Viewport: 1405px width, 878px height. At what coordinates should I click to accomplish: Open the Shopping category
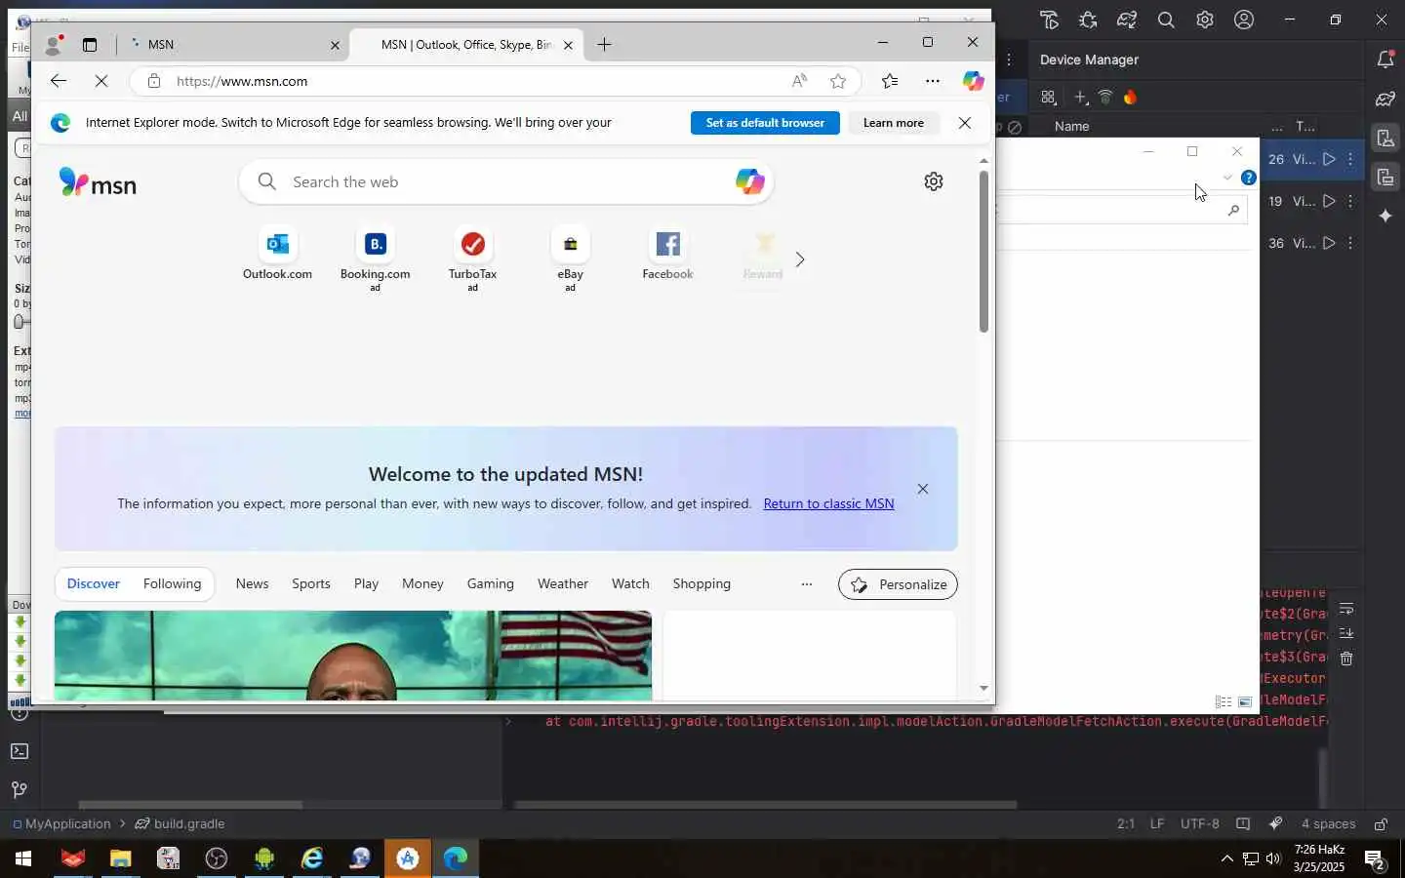tap(702, 583)
